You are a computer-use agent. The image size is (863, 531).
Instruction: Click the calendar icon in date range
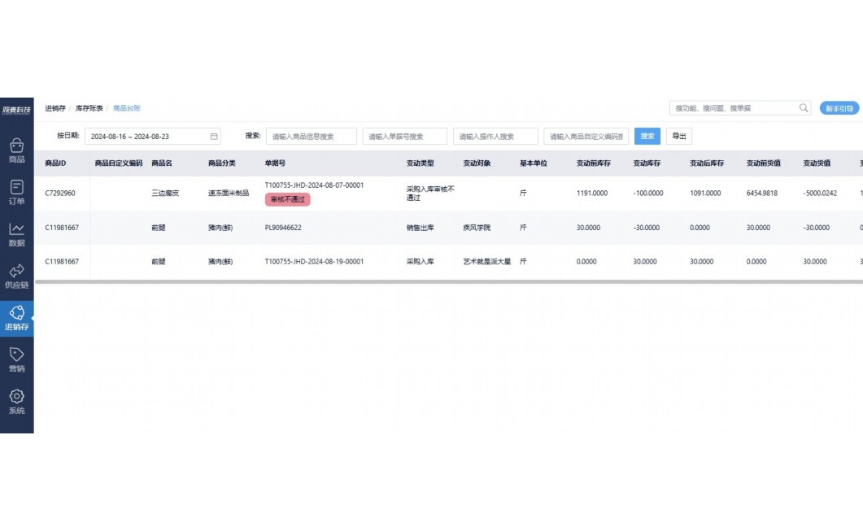[x=214, y=137]
